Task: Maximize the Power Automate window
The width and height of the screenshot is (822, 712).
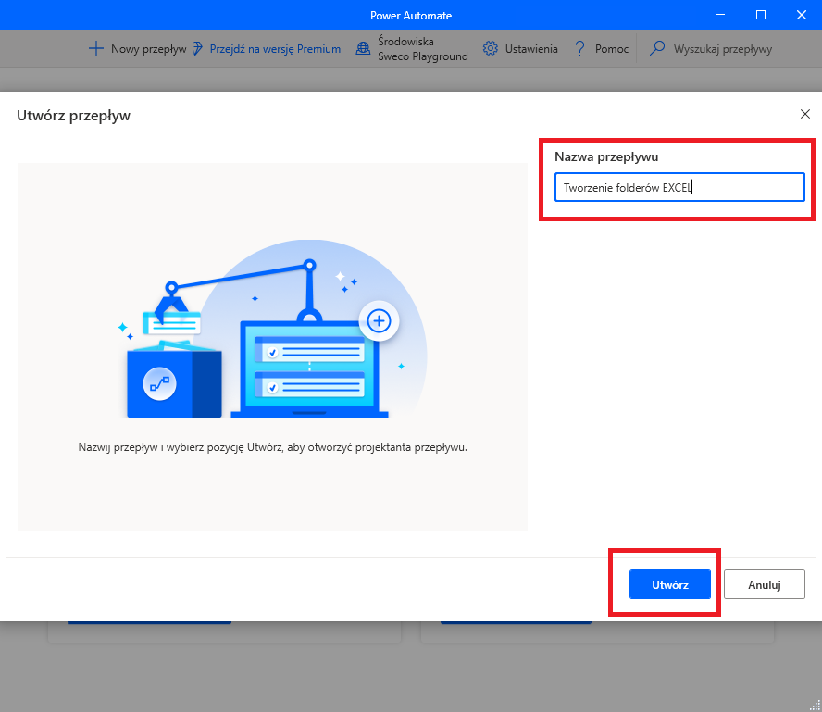Action: click(761, 15)
